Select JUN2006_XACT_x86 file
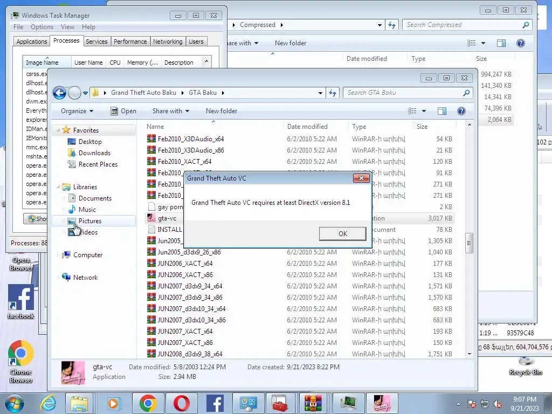 click(185, 274)
